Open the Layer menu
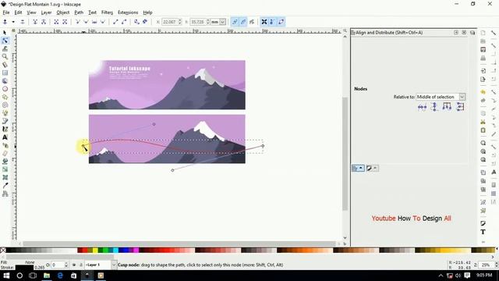This screenshot has height=281, width=499. (46, 12)
